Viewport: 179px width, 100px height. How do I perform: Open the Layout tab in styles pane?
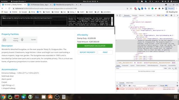click(x=132, y=66)
